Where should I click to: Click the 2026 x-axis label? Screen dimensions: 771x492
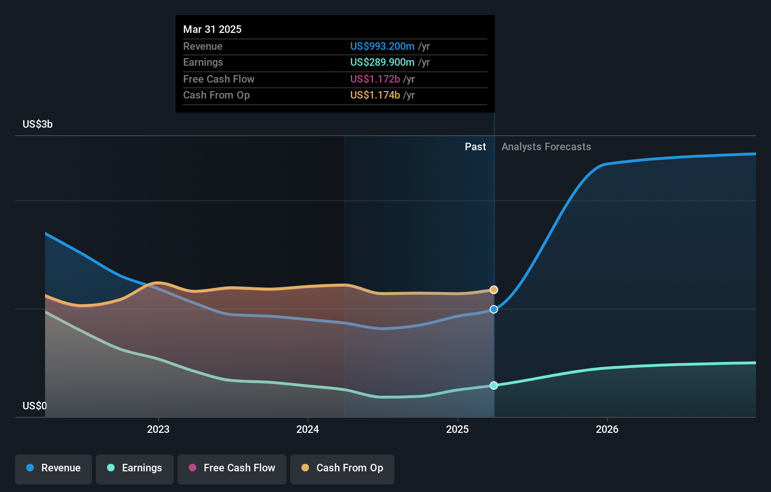click(x=607, y=429)
